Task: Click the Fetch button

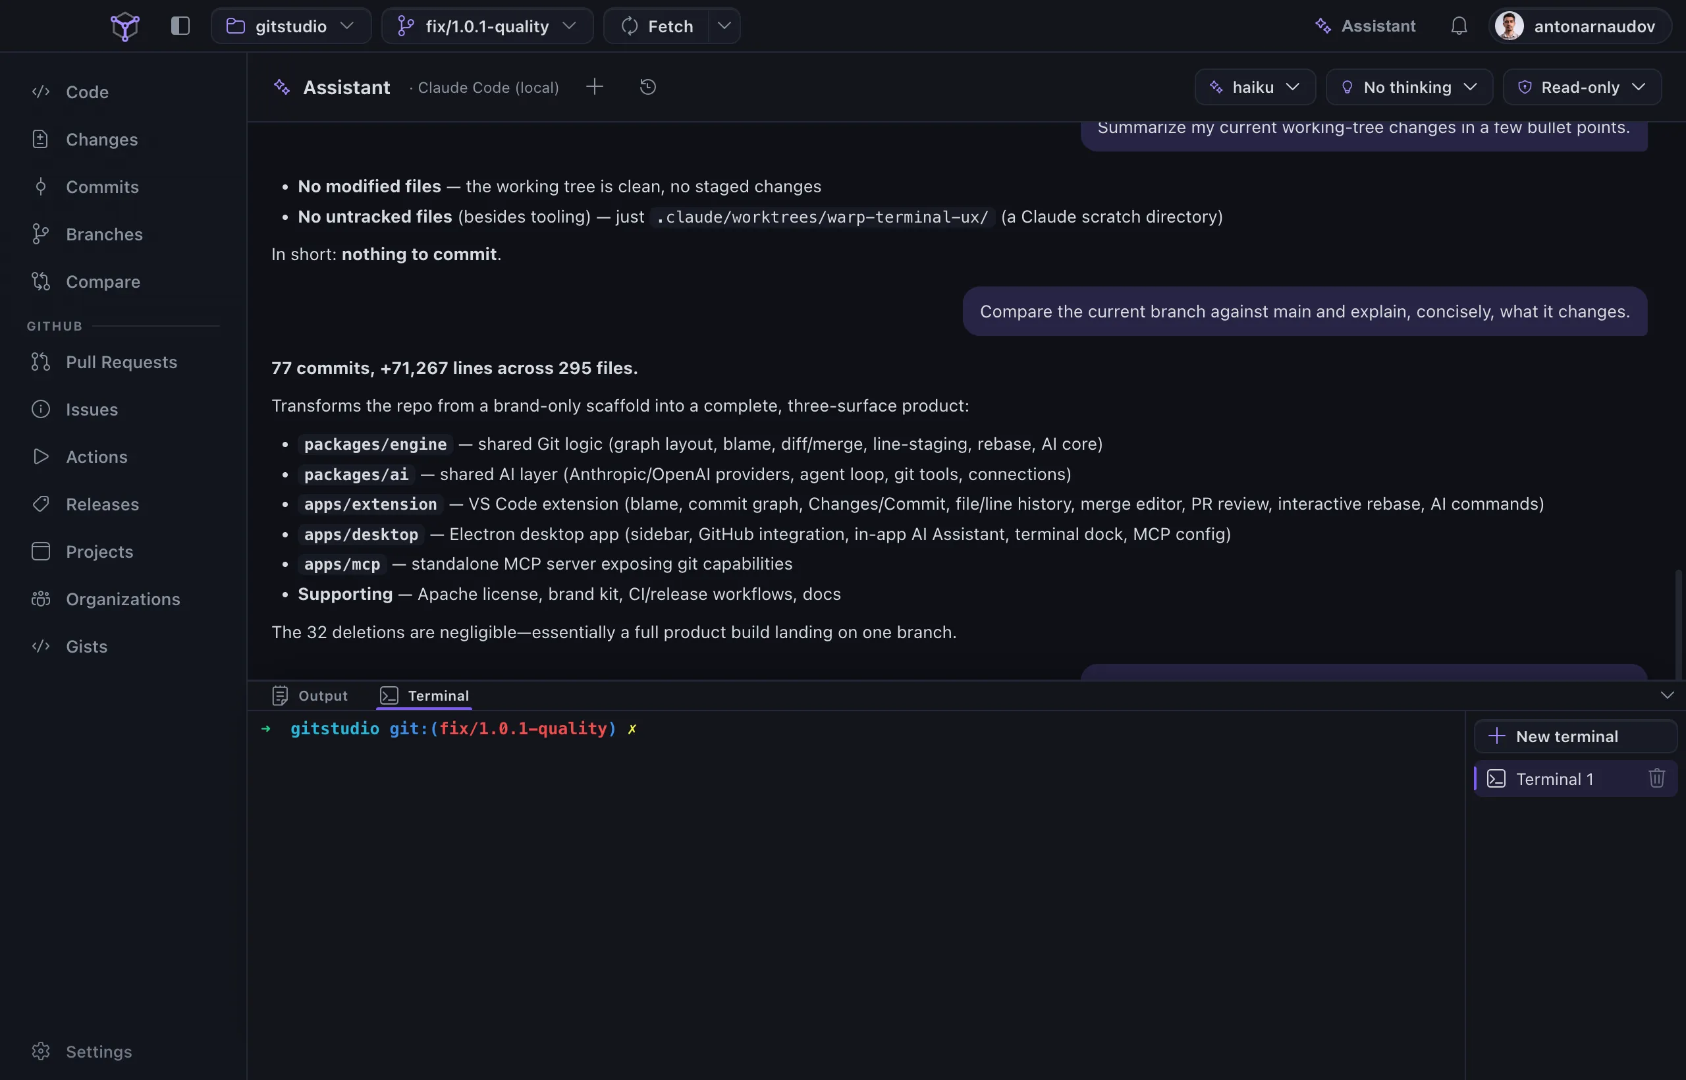Action: 657,26
